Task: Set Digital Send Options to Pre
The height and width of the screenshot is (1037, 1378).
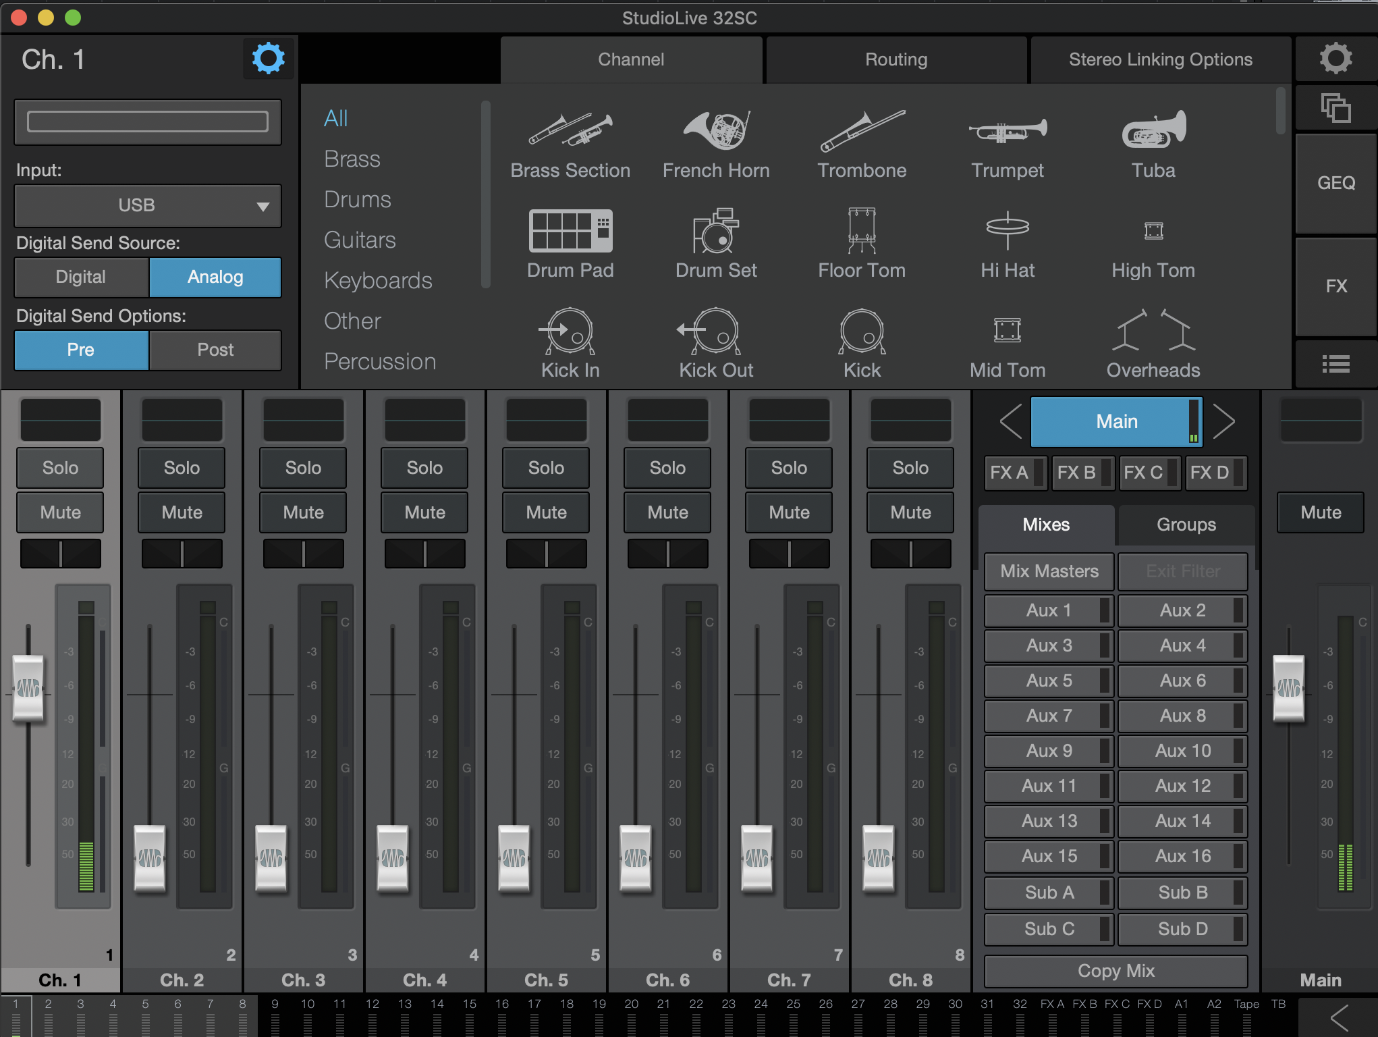Action: (82, 350)
